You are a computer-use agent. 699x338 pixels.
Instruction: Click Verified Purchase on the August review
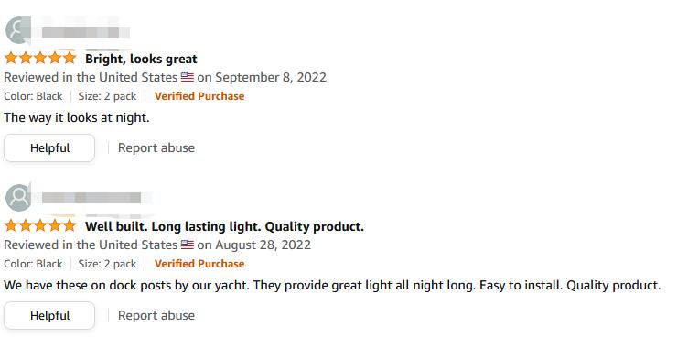tap(199, 264)
